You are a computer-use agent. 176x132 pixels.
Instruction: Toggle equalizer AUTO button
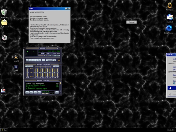(31, 66)
